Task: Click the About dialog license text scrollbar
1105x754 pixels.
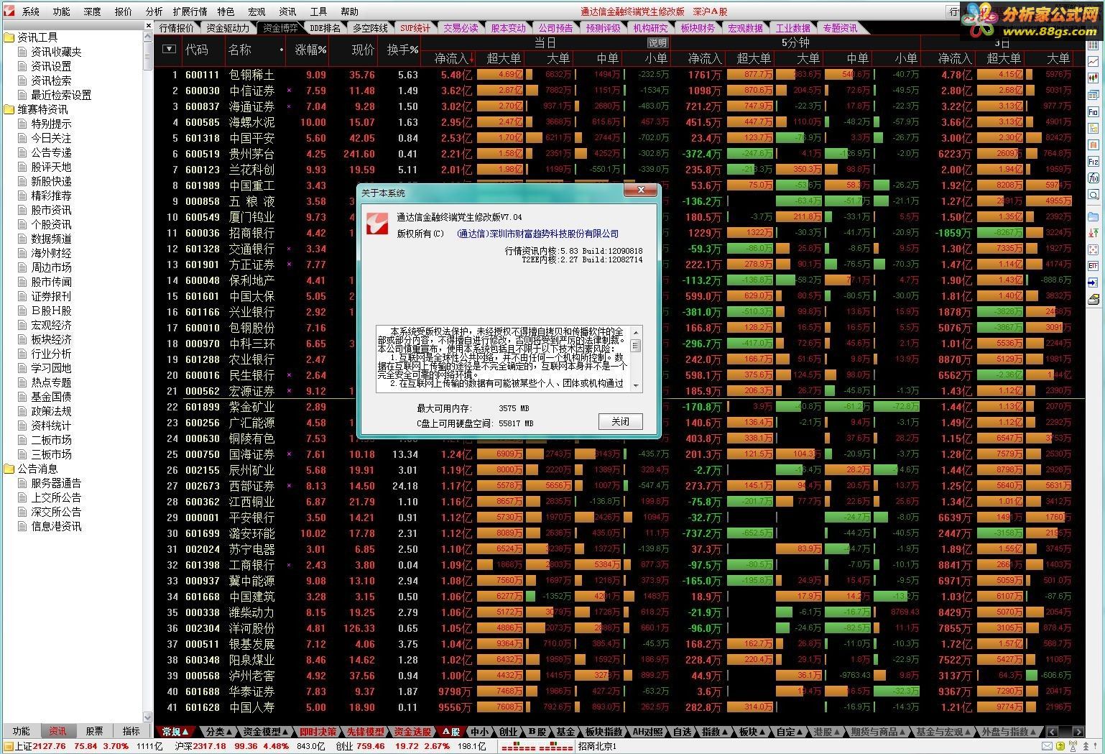Action: pyautogui.click(x=635, y=359)
